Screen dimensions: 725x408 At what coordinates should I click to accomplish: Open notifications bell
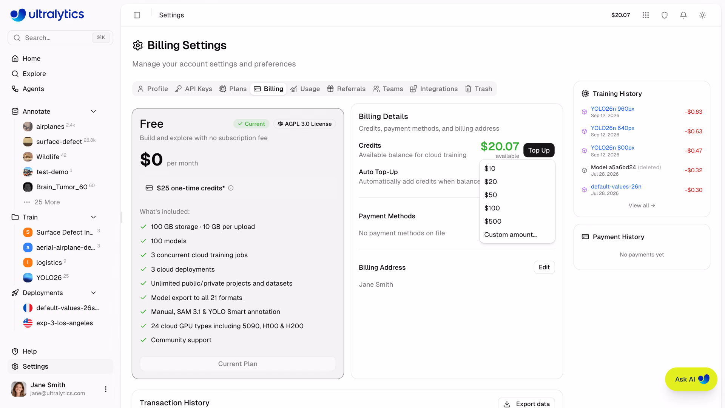[x=683, y=15]
